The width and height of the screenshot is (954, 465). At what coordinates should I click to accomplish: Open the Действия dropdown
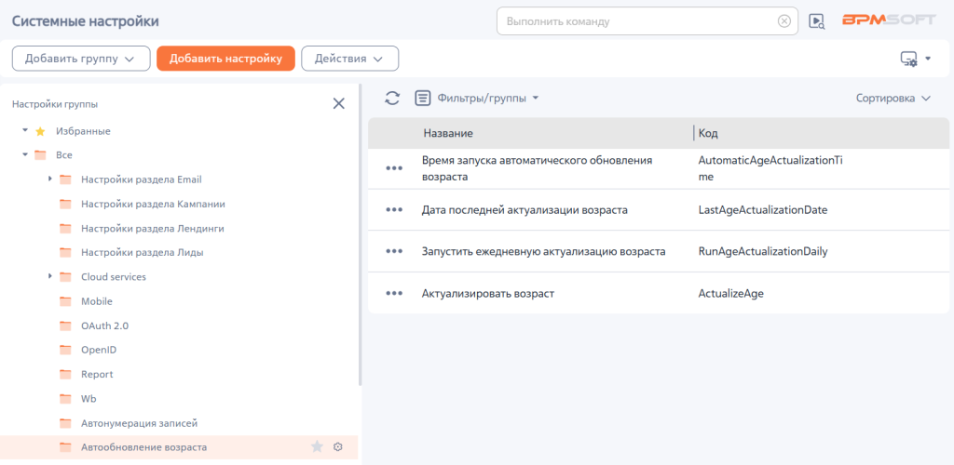coord(350,59)
